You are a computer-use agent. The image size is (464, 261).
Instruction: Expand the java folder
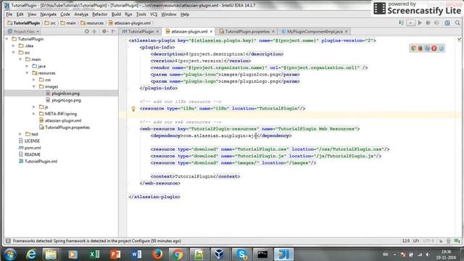tap(28, 66)
